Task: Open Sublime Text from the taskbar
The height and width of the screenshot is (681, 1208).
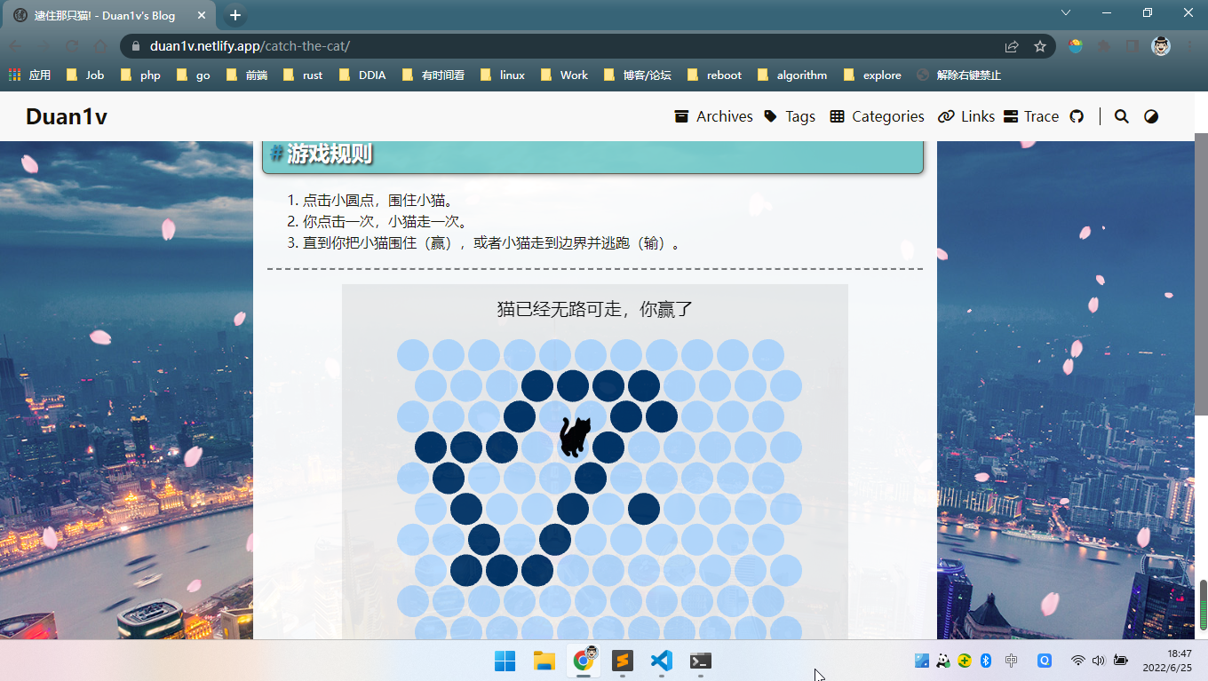Action: 623,661
